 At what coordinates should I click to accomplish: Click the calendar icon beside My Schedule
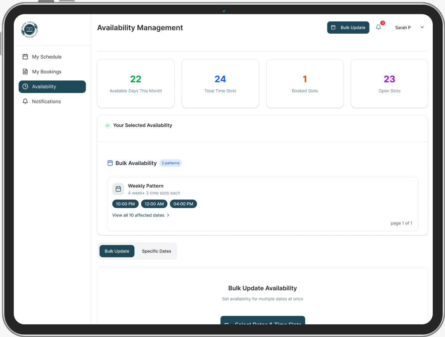coord(25,57)
